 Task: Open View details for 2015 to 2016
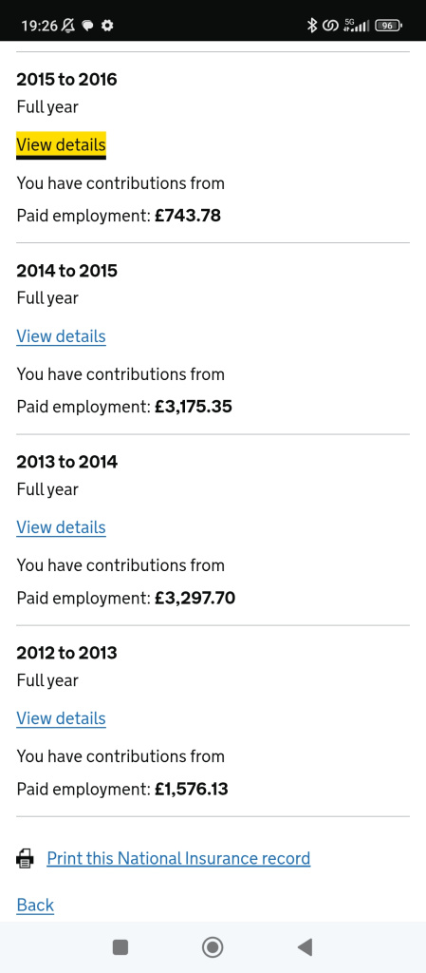click(62, 145)
